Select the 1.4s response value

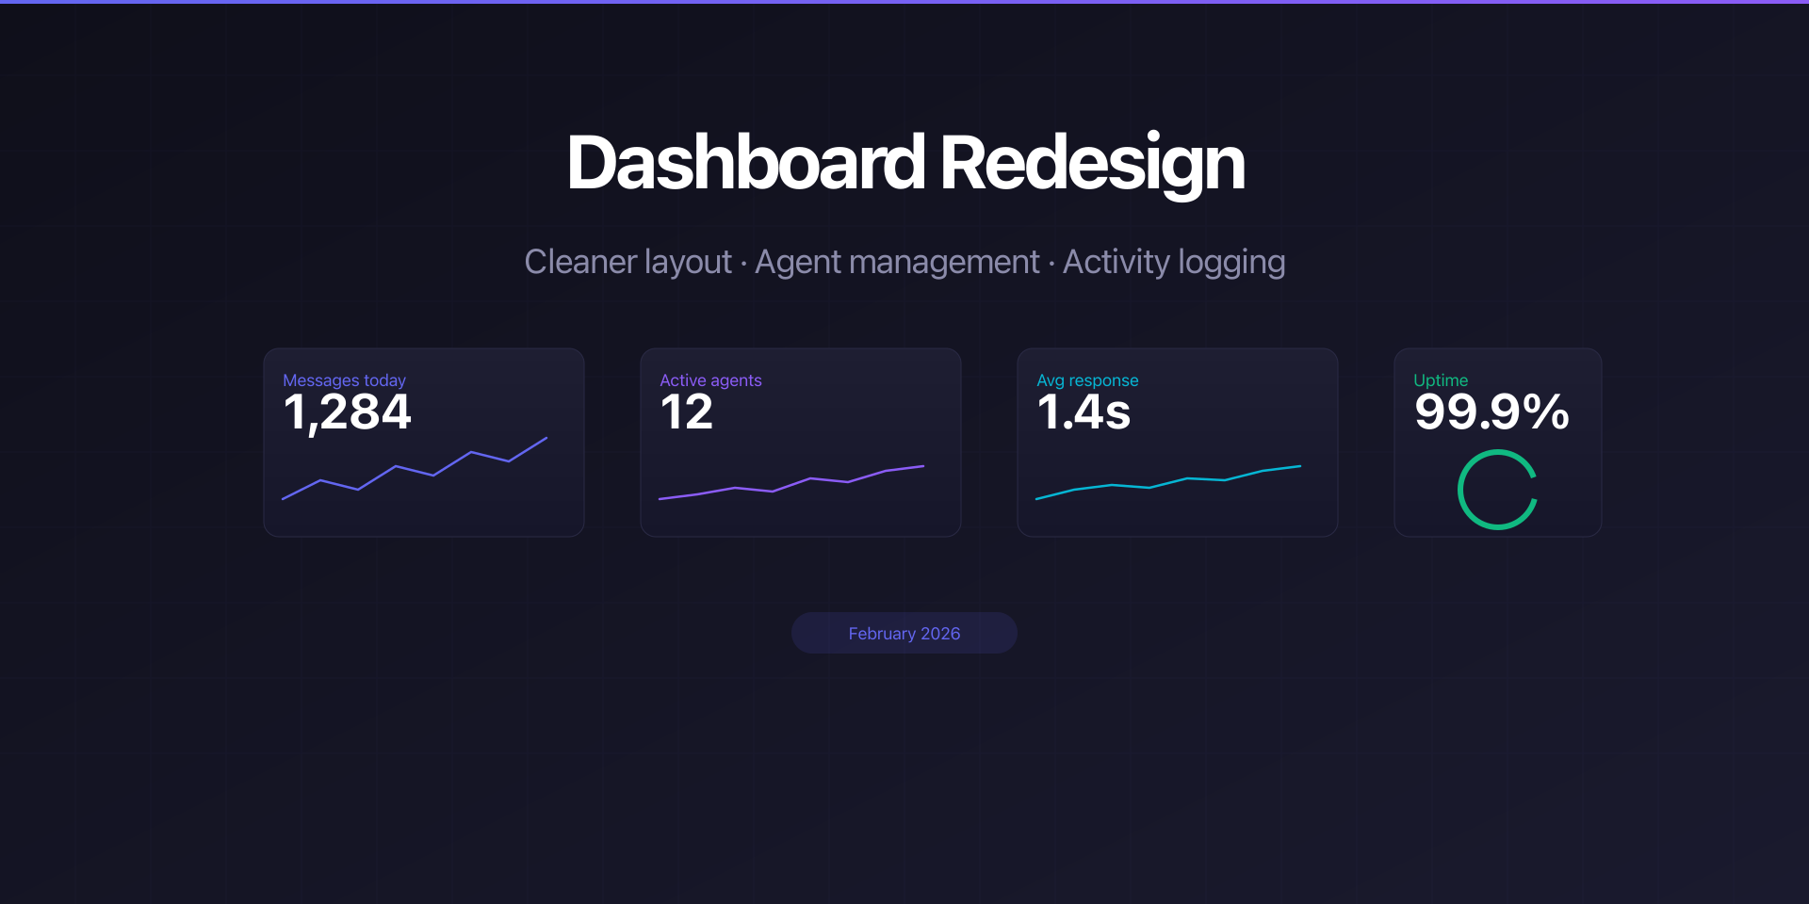[1084, 412]
